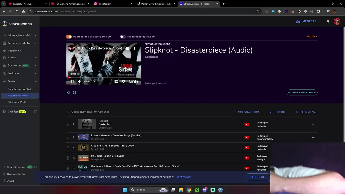
Task: Bookmark this page star icon
Action: click(x=258, y=11)
